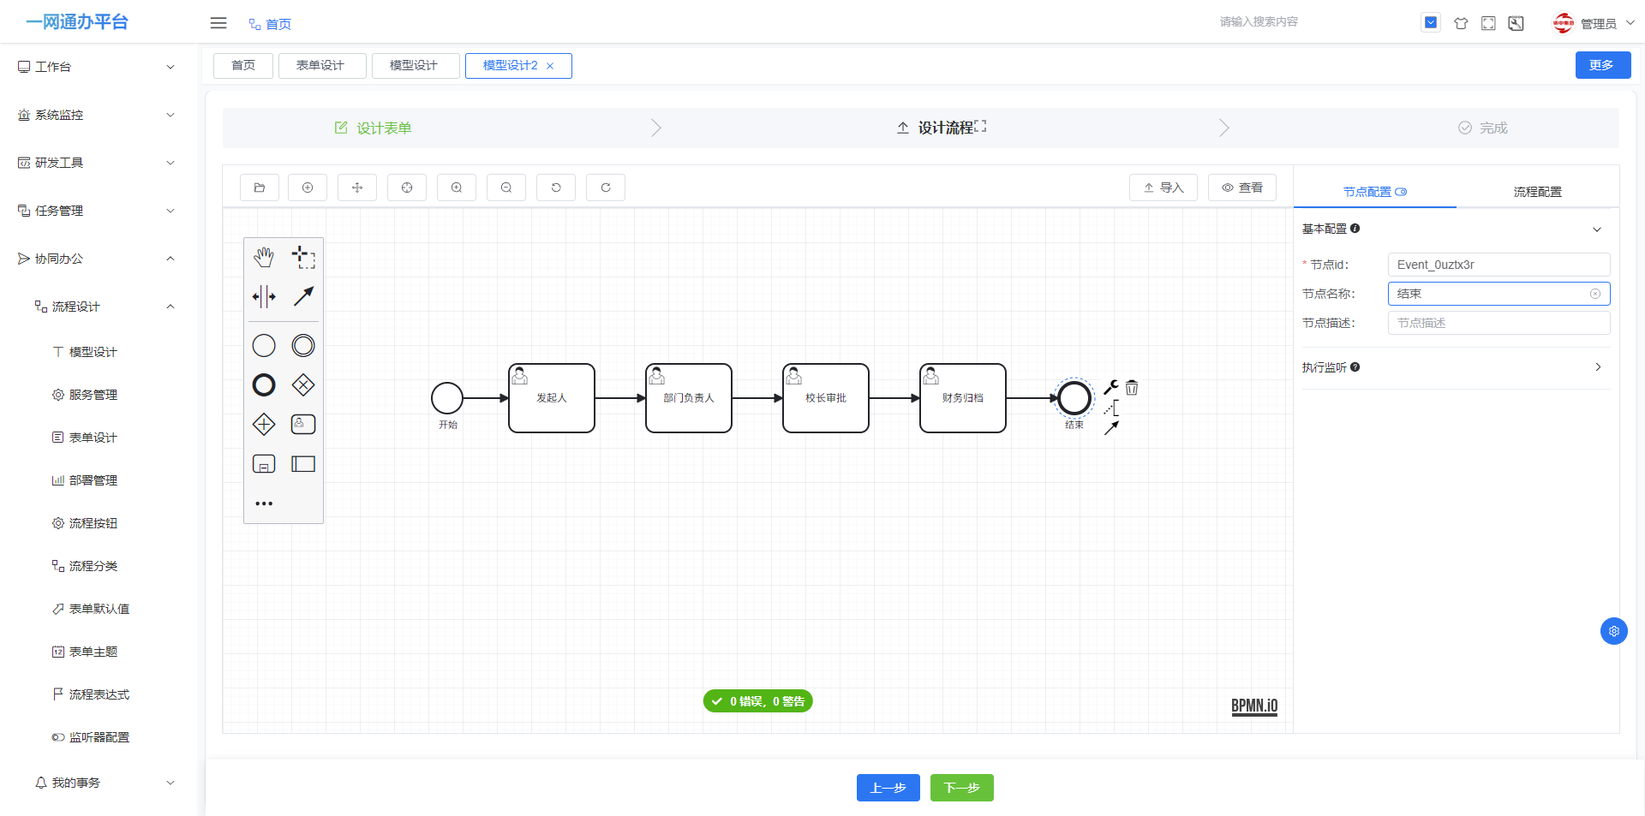The height and width of the screenshot is (816, 1645).
Task: Click the 导入 import button
Action: point(1163,188)
